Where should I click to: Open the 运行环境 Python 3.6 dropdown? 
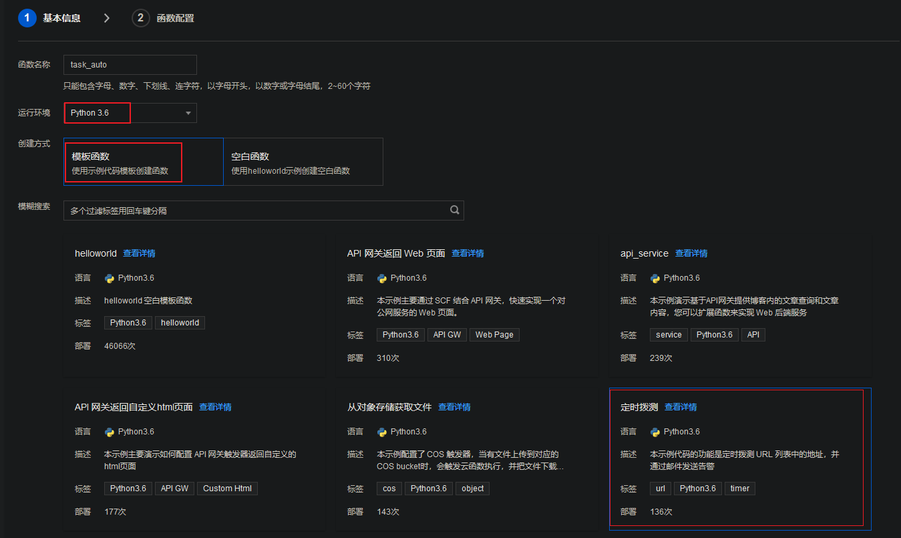(130, 113)
